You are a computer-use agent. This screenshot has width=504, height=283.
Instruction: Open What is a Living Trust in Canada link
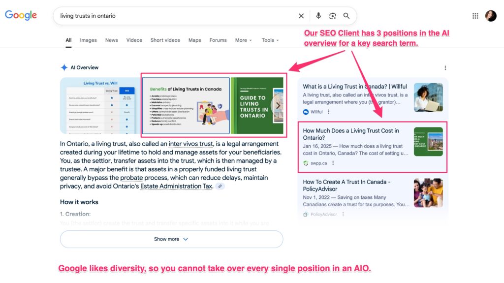[355, 87]
